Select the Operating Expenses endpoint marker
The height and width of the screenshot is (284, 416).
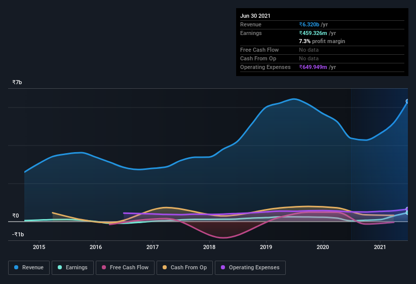pyautogui.click(x=407, y=209)
